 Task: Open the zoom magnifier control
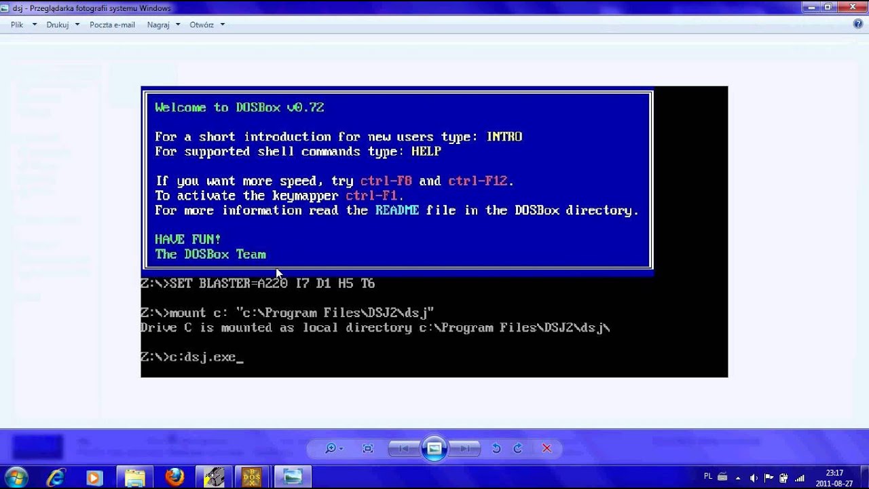tap(331, 448)
